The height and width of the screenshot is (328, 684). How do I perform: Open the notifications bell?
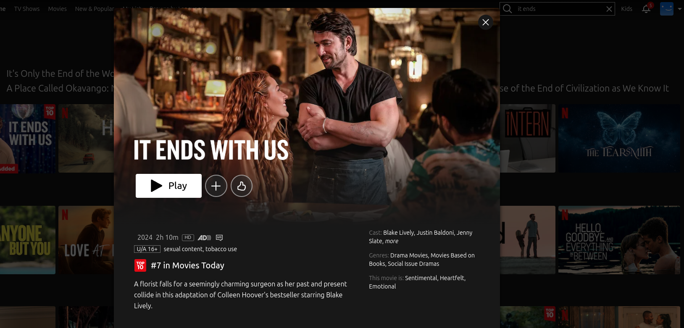[646, 9]
